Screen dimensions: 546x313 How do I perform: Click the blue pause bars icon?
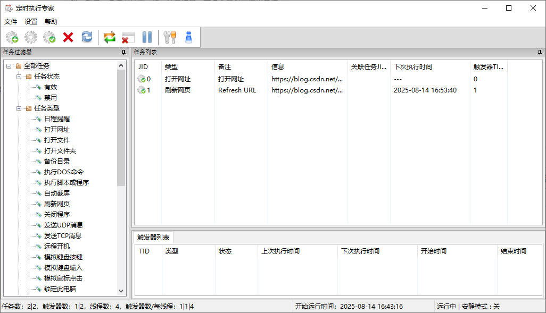[x=147, y=37]
